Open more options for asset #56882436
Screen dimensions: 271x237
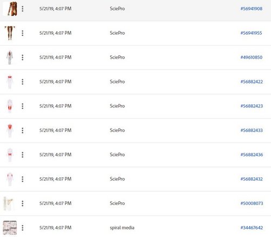[23, 155]
